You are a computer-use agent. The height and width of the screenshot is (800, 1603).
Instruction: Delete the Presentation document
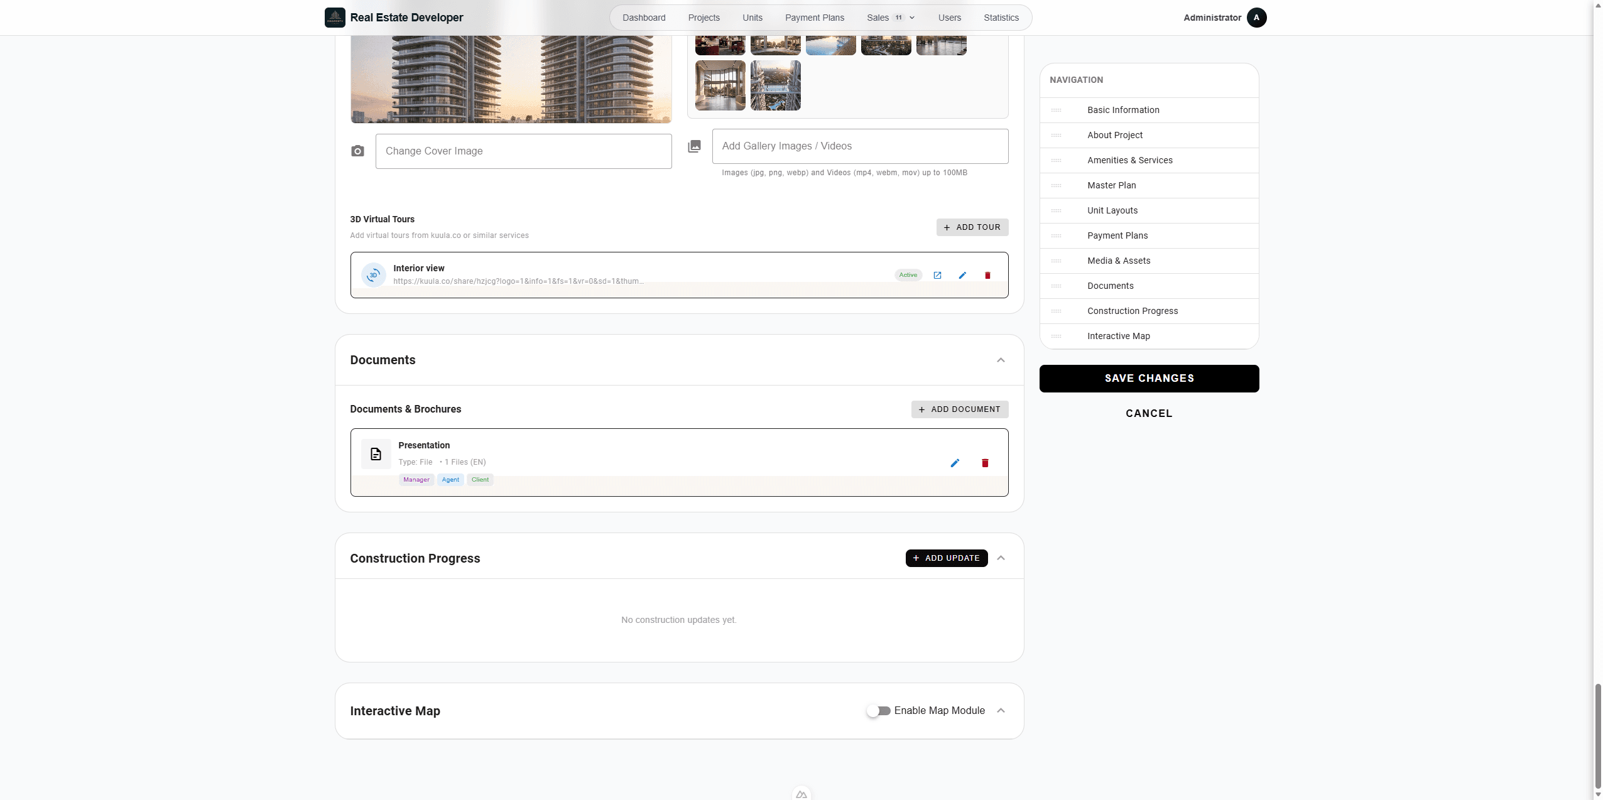click(x=985, y=463)
